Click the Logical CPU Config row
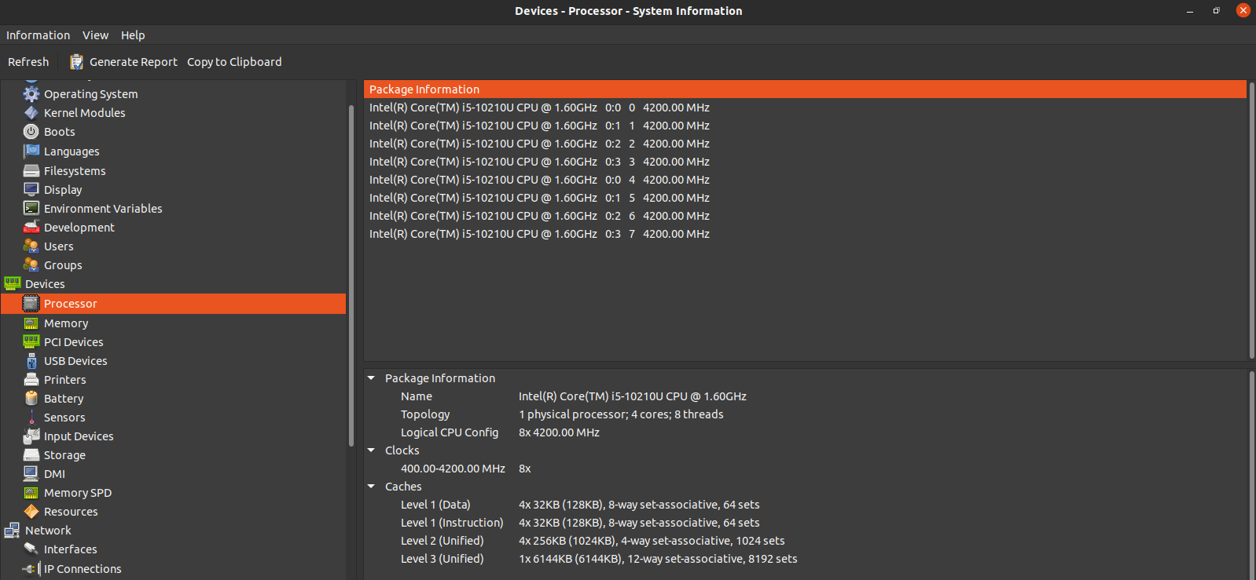 tap(805, 432)
